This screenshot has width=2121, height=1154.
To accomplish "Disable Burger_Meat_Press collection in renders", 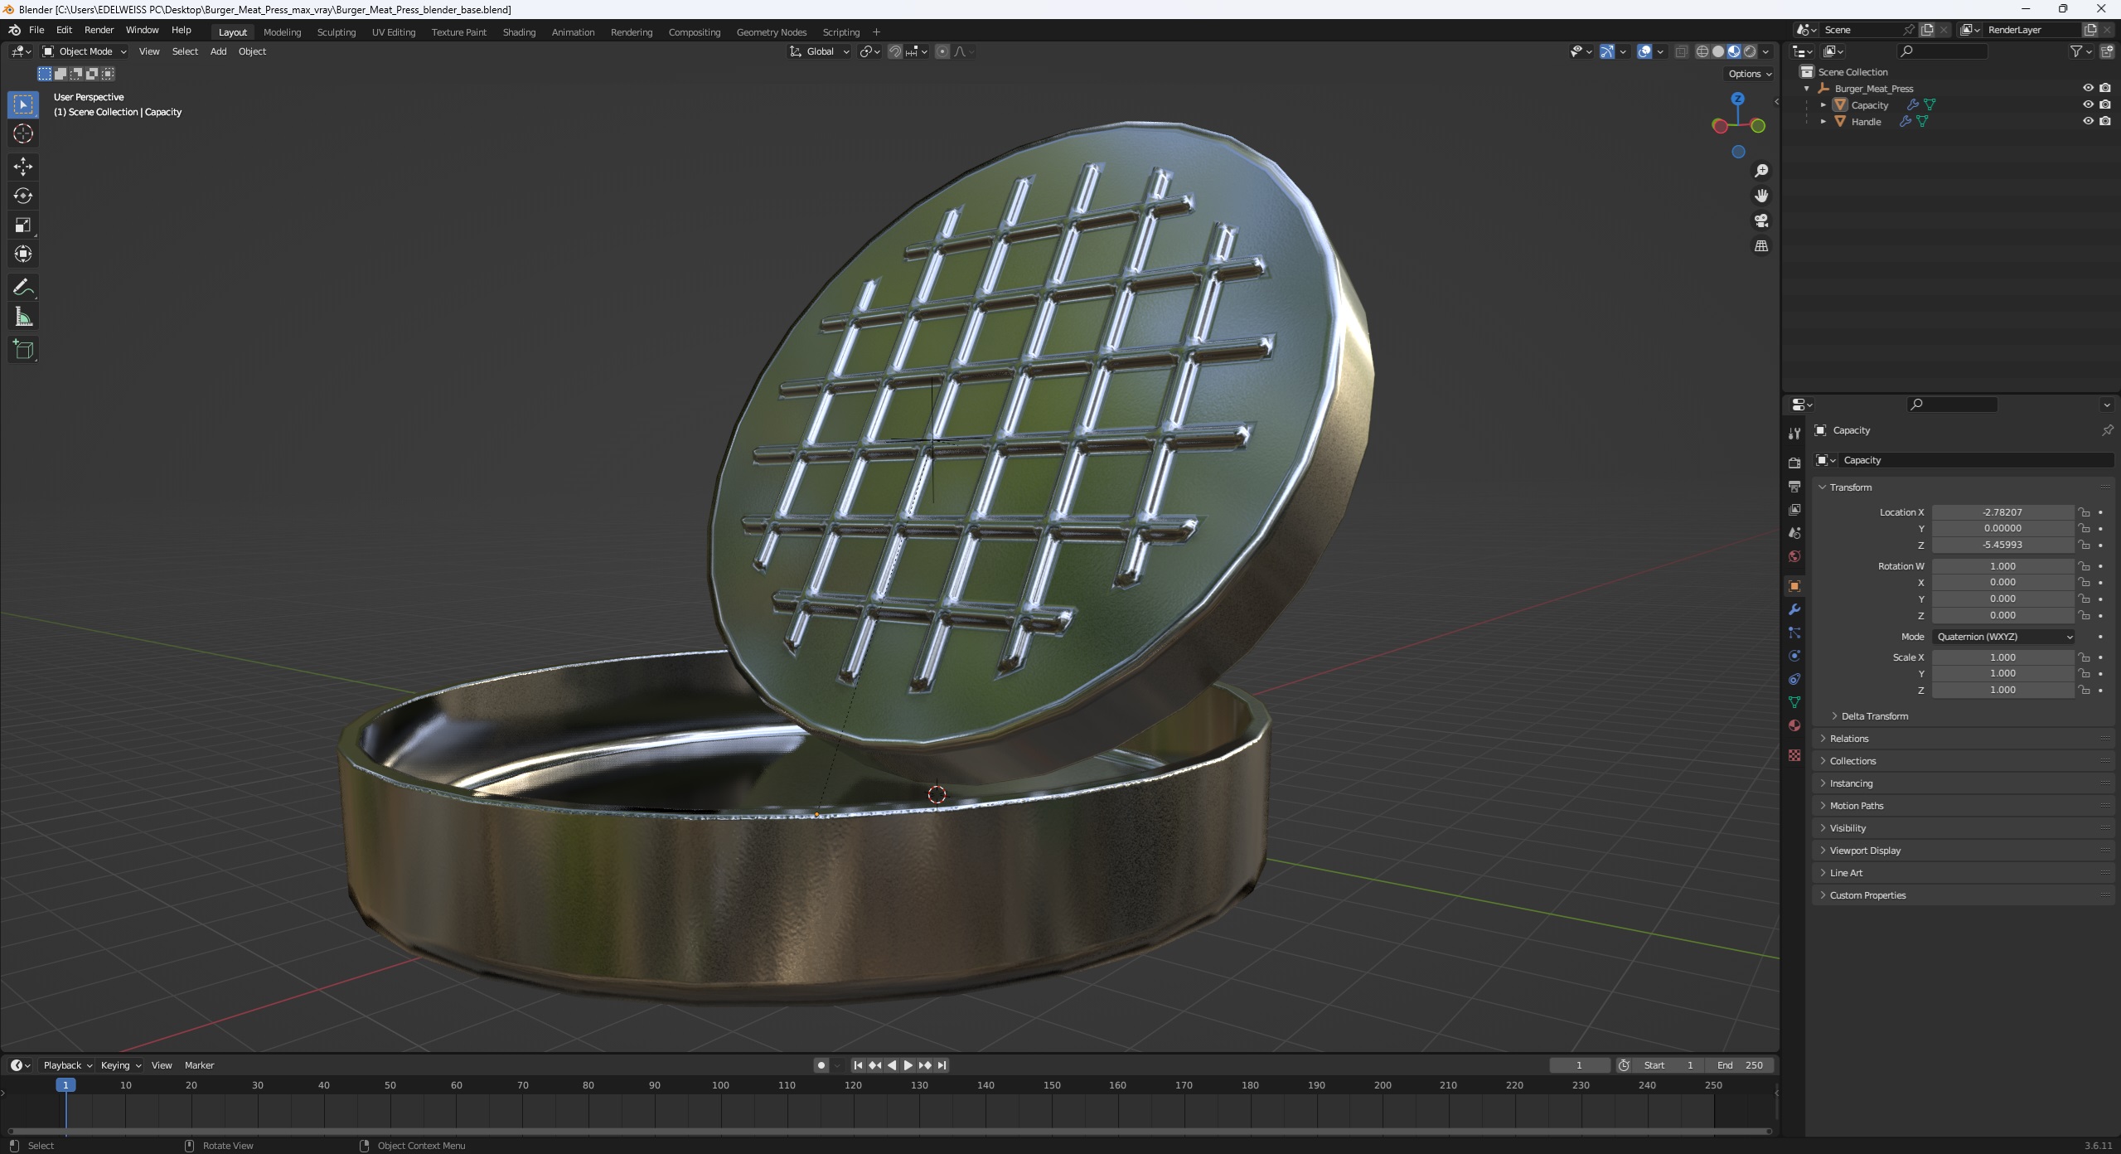I will coord(2105,88).
